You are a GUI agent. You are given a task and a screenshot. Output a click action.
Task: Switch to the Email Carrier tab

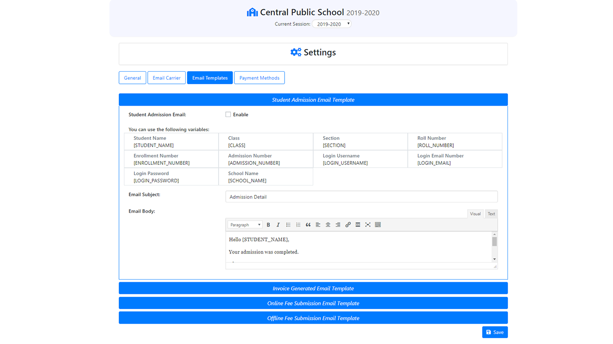point(166,78)
